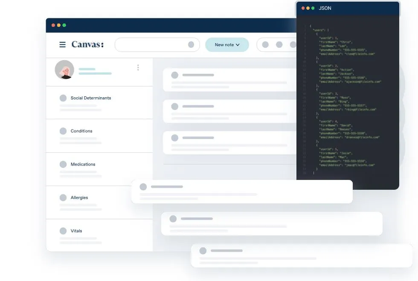Click the circle icon beside Vitals
Screen dimensions: 418x281
(x=63, y=231)
